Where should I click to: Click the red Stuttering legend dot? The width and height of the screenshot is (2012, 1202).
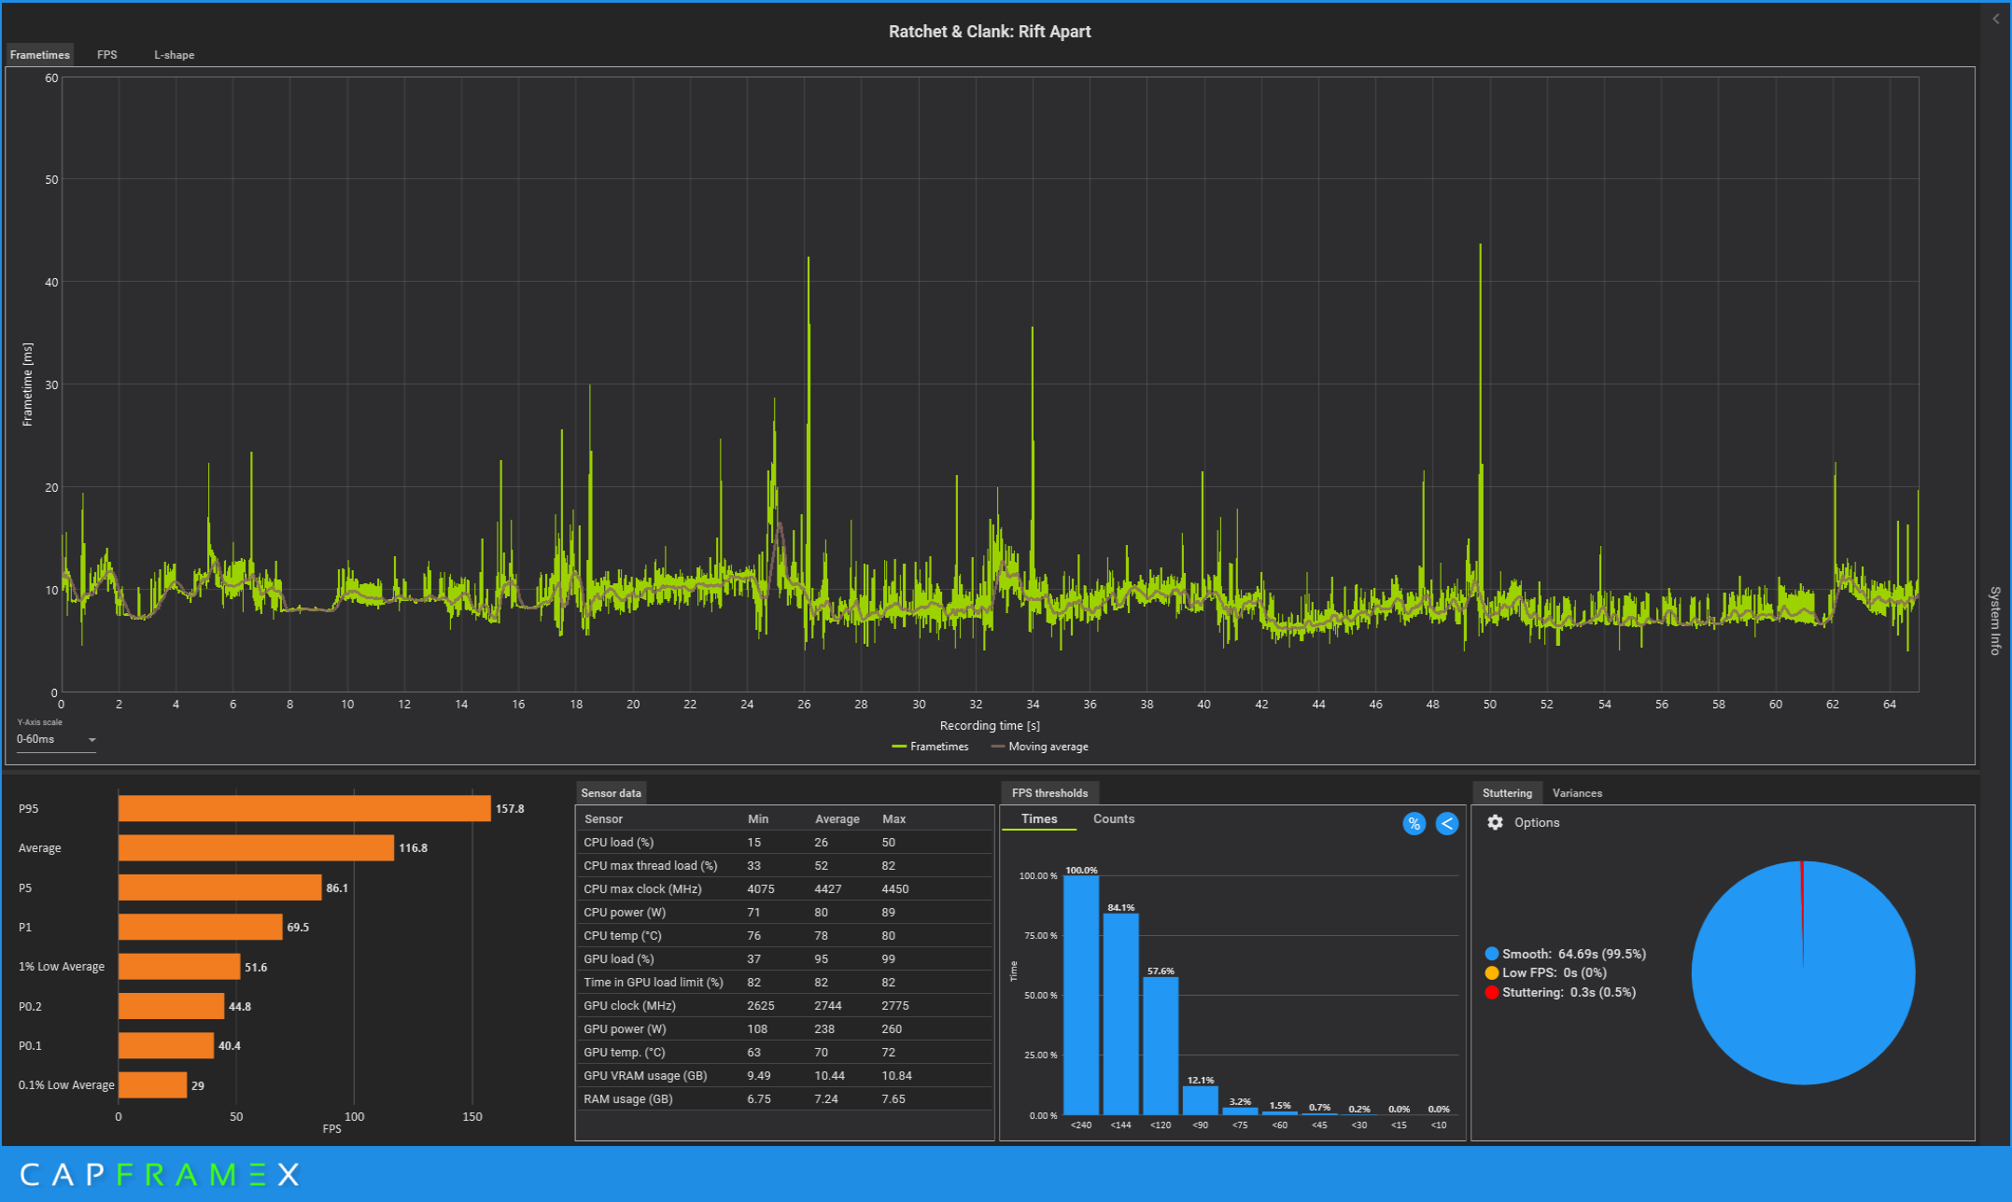coord(1491,992)
